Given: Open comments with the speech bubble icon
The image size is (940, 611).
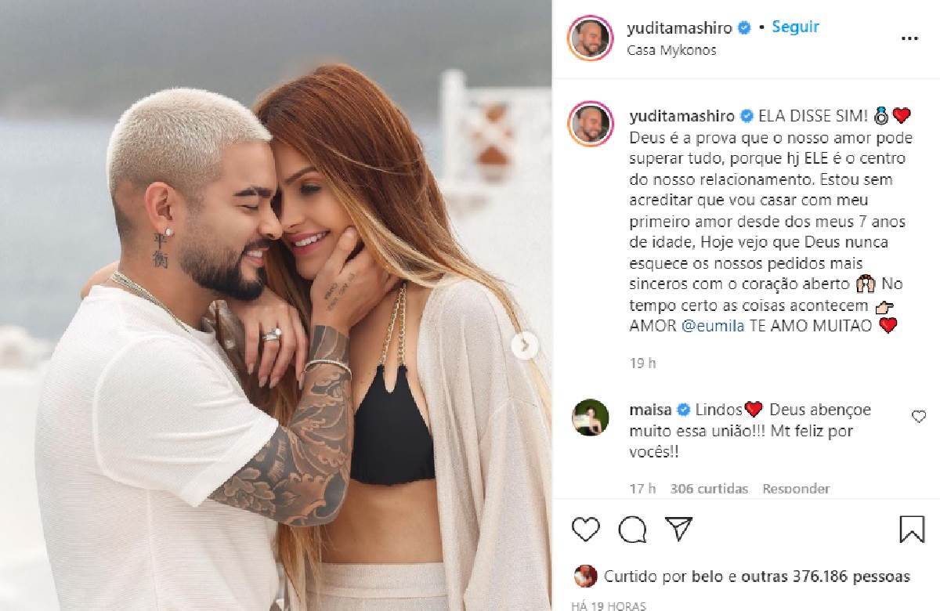Looking at the screenshot, I should (x=632, y=530).
